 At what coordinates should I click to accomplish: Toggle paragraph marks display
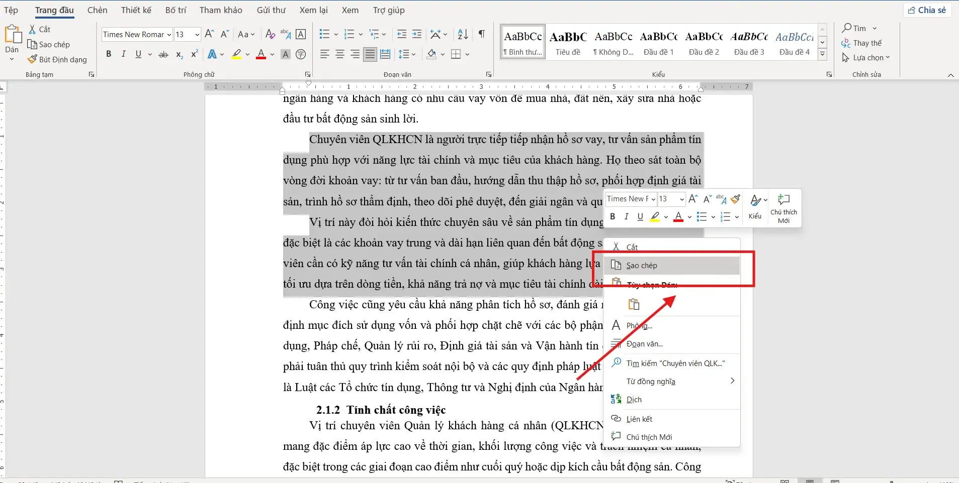(482, 34)
